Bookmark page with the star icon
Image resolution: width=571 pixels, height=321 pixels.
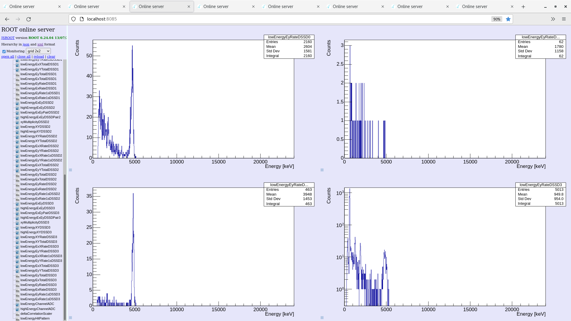pos(508,19)
